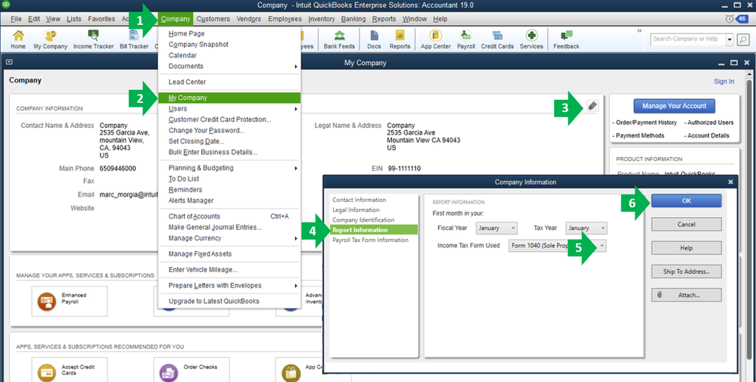The height and width of the screenshot is (382, 756).
Task: Open the Enhanced Payroll app icon
Action: coord(47,302)
